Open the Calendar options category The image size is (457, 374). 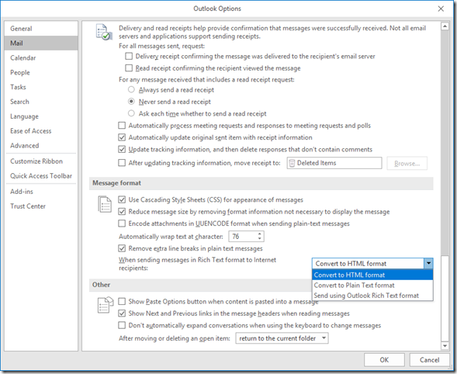41,57
